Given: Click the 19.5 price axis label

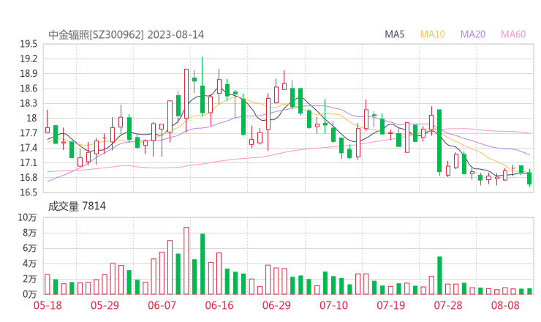Looking at the screenshot, I should click(x=29, y=44).
